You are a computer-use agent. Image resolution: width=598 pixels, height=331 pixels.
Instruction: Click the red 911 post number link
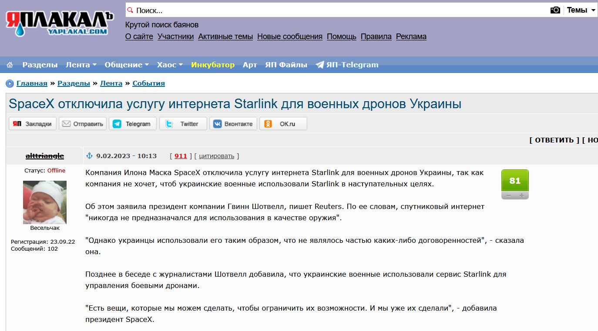click(x=181, y=156)
